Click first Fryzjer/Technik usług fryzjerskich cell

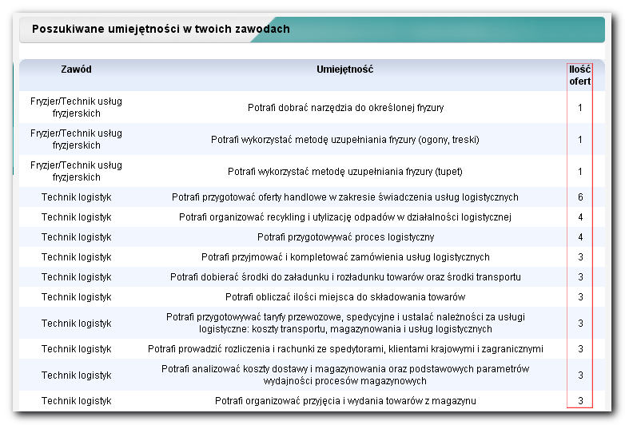click(x=76, y=107)
